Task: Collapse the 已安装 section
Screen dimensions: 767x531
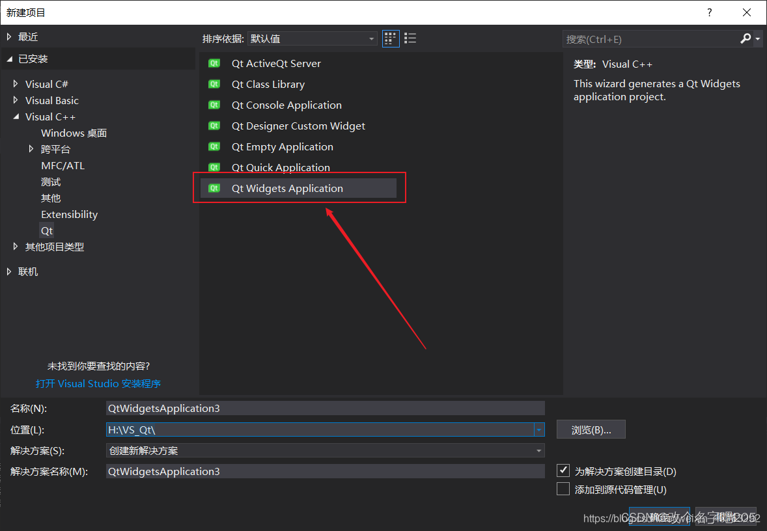Action: [x=9, y=59]
